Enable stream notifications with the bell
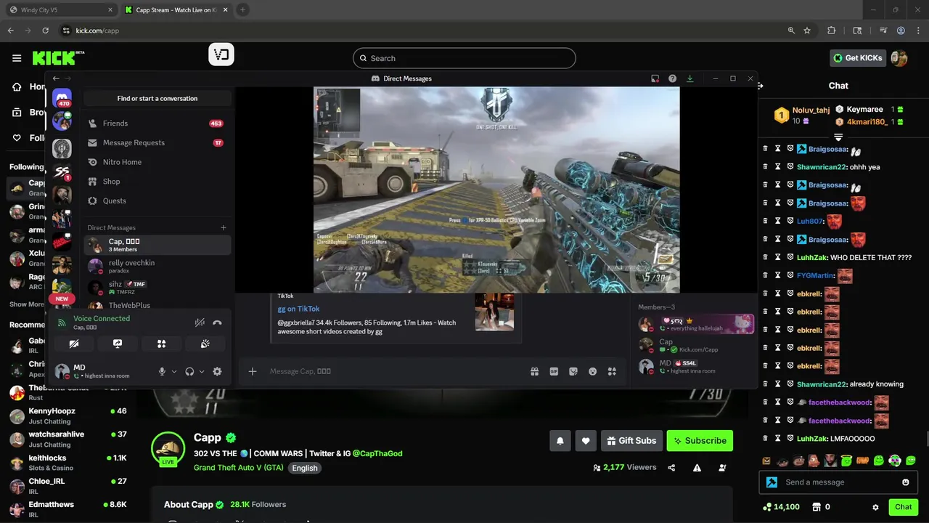The width and height of the screenshot is (929, 523). pyautogui.click(x=560, y=440)
